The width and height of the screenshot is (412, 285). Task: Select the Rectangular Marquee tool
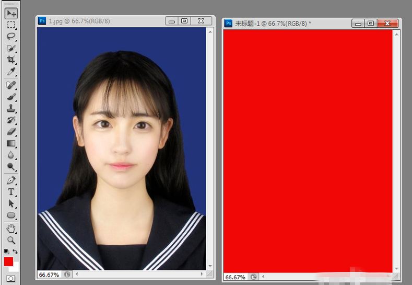pos(11,25)
